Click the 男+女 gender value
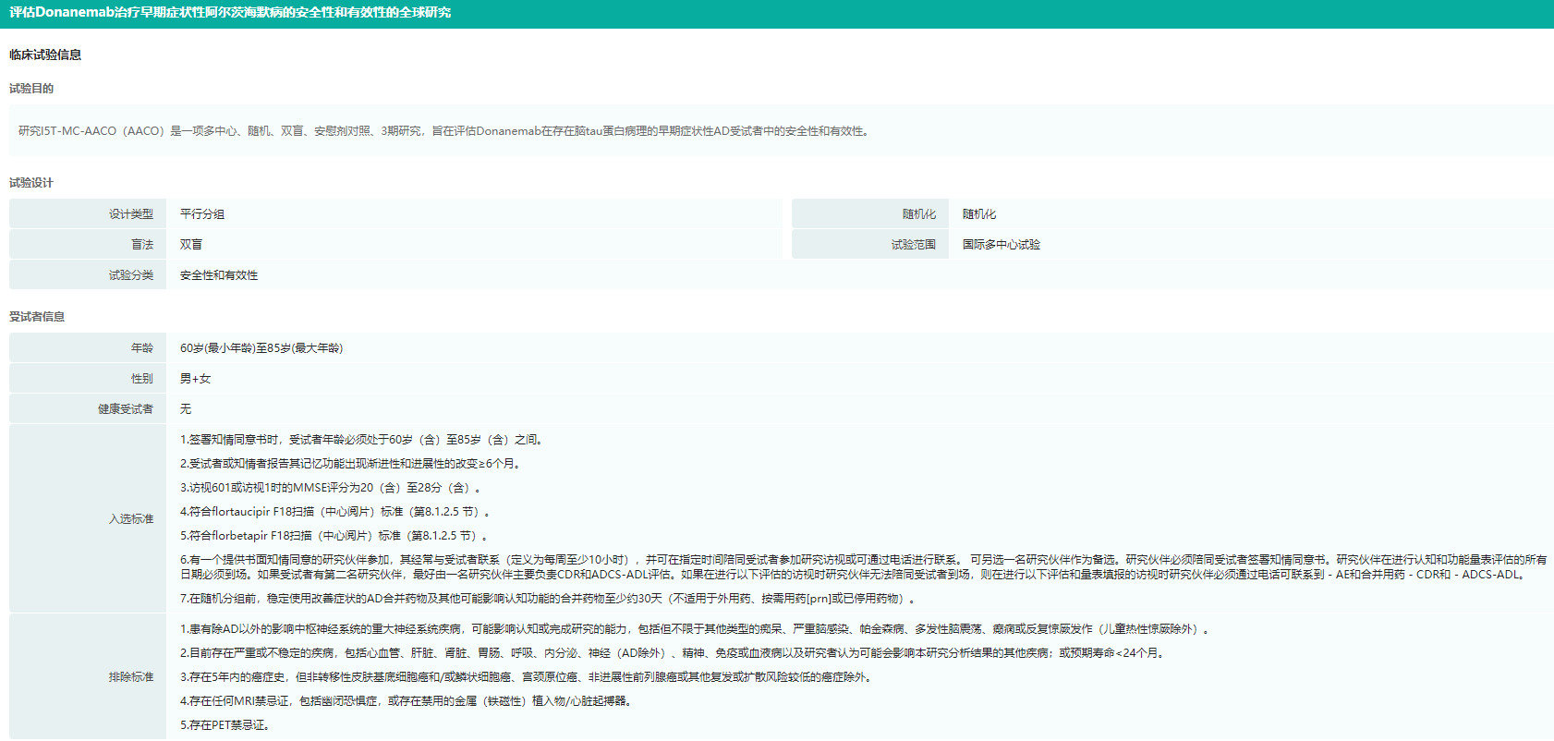Viewport: 1554px width, 741px height. pos(195,379)
